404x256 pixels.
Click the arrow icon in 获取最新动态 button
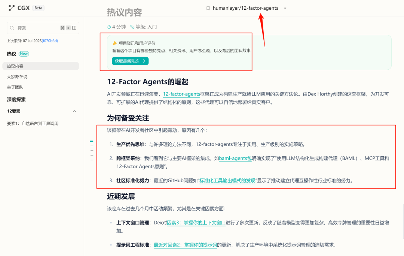(144, 61)
